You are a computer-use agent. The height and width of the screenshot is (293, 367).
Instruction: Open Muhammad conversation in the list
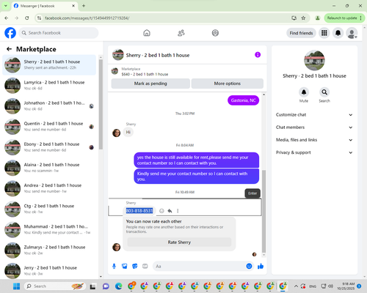(49, 229)
